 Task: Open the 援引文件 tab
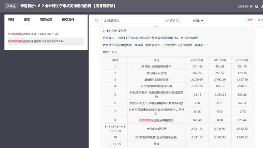(x=68, y=20)
